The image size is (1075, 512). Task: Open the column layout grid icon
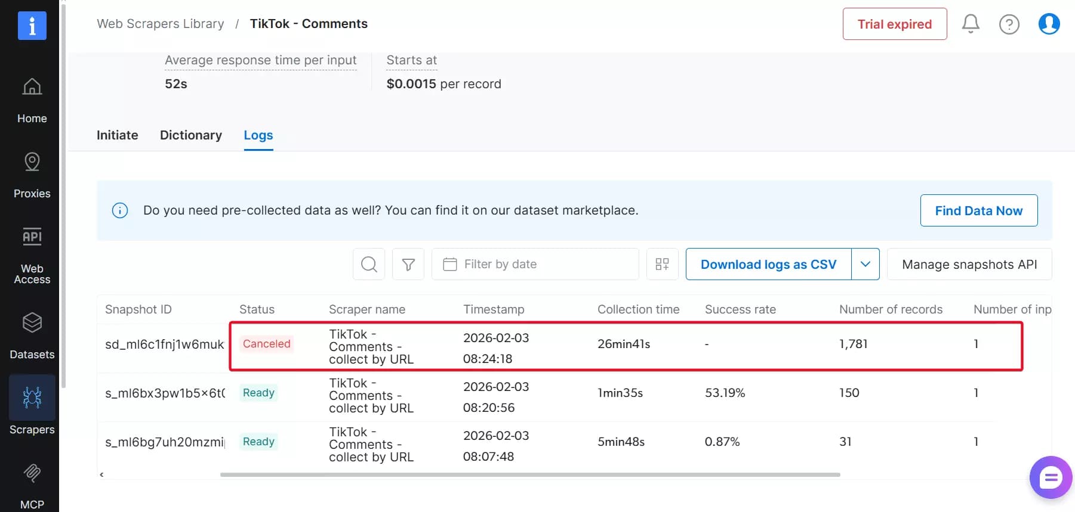coord(663,264)
